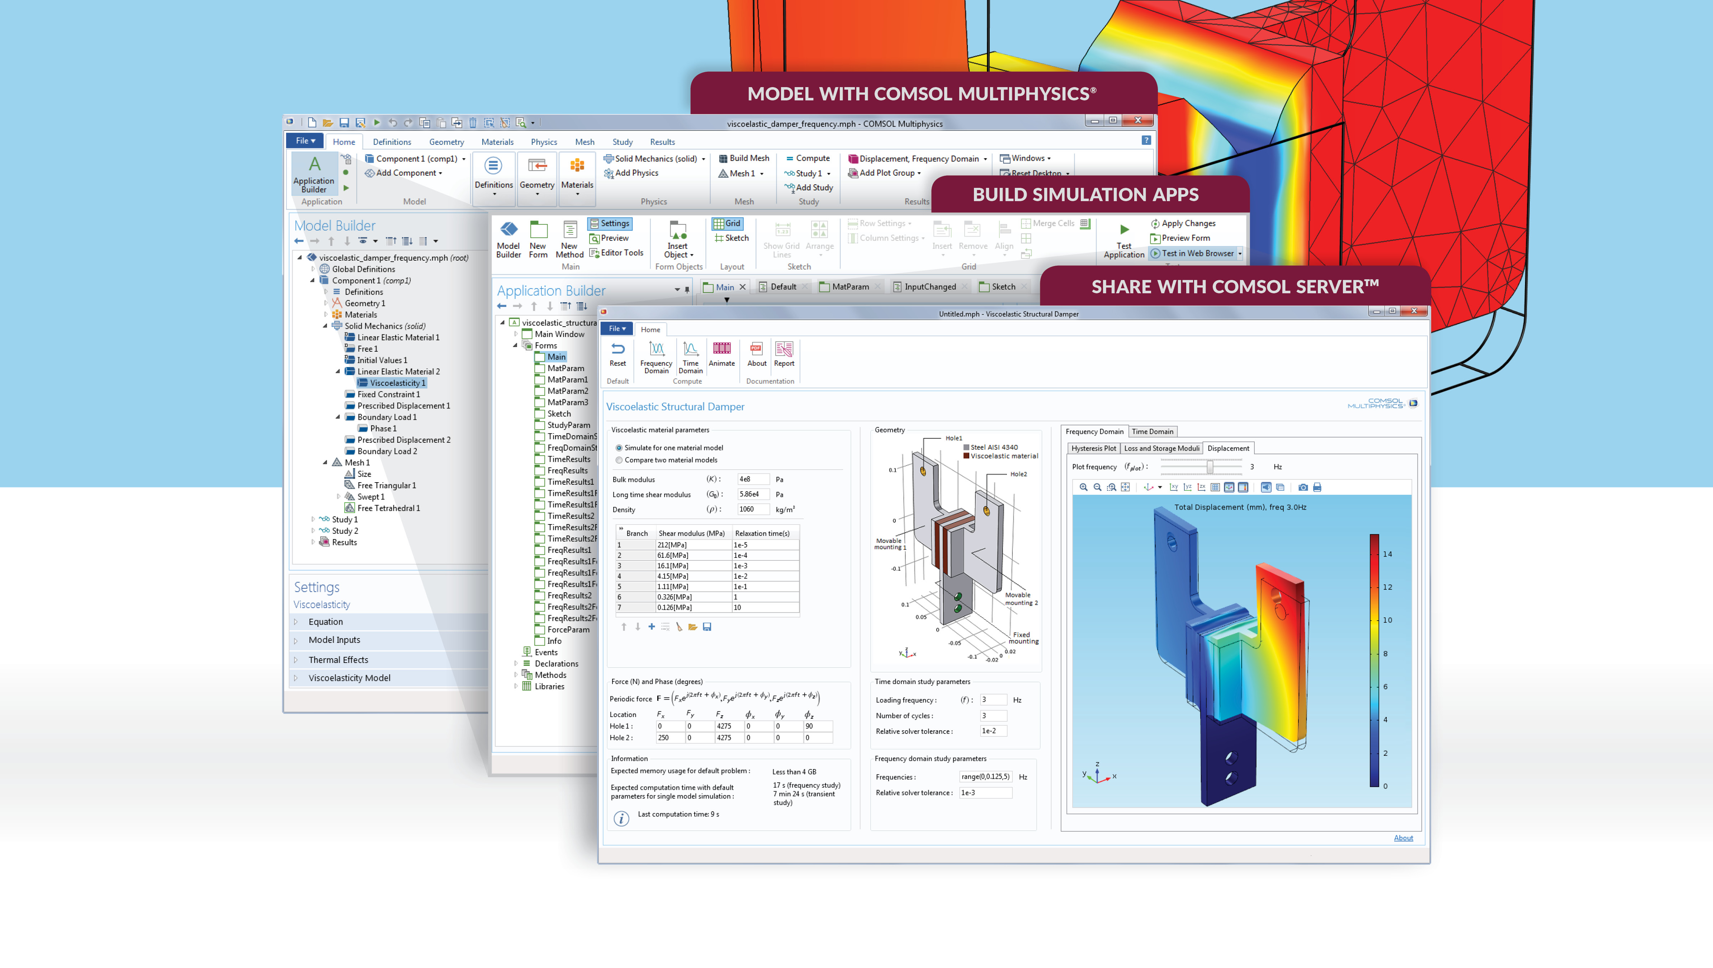Open Component 1 (comp1) dropdown
Image resolution: width=1713 pixels, height=968 pixels.
(x=464, y=159)
